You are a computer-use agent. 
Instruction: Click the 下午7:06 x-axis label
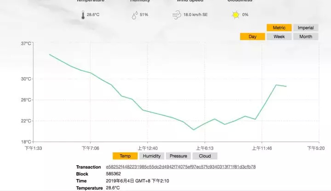tap(91, 148)
